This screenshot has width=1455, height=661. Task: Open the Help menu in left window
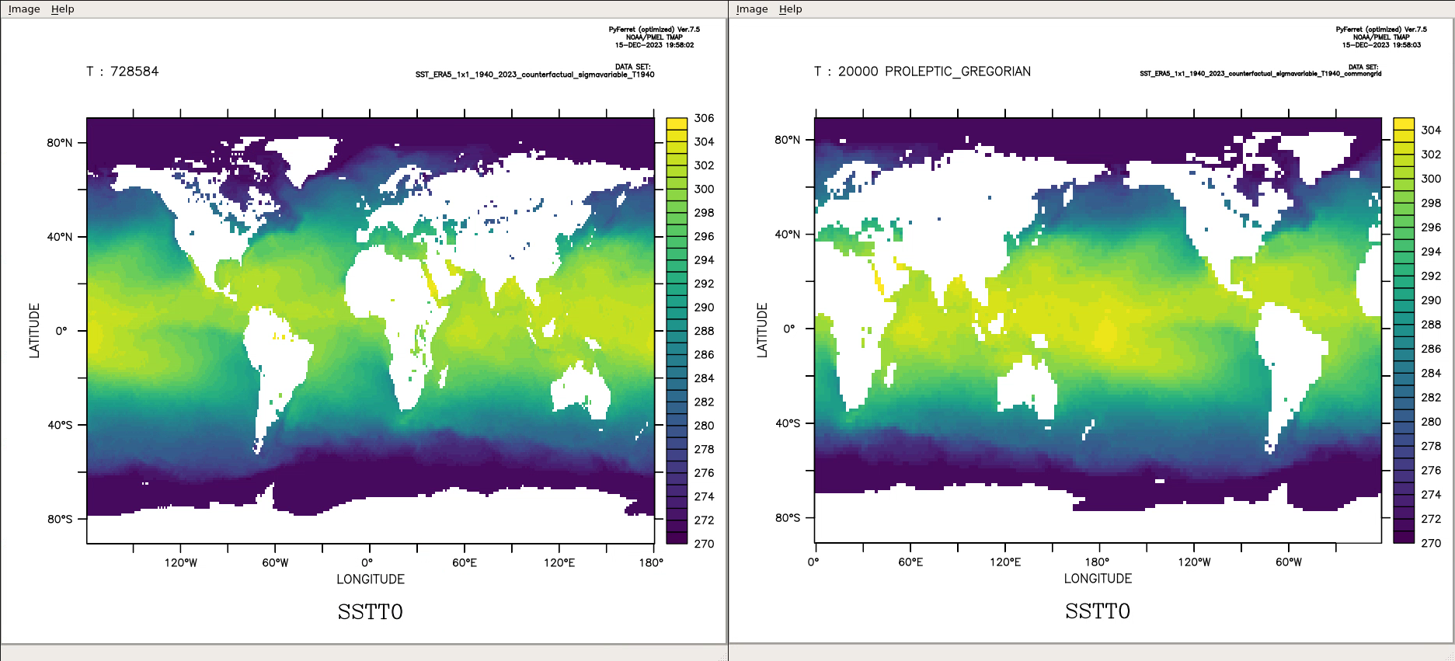(x=62, y=9)
